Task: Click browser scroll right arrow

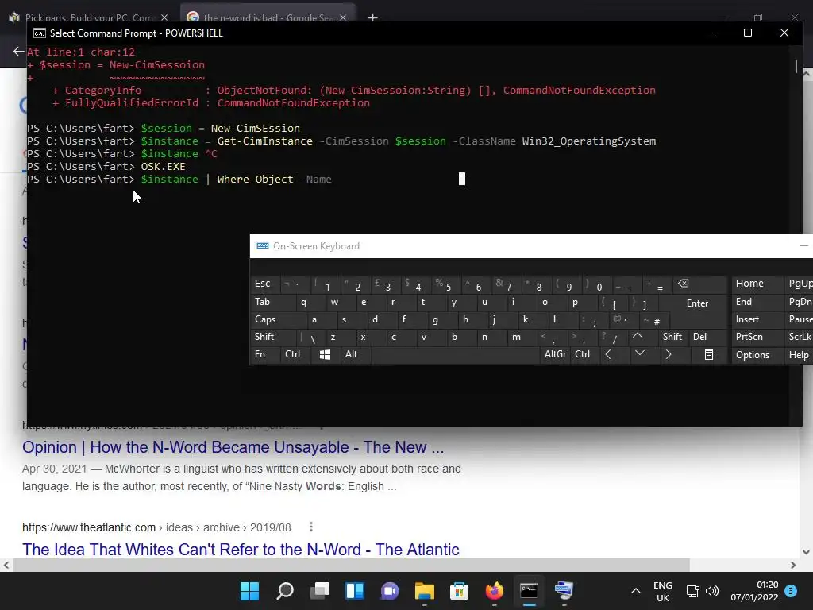Action: click(793, 565)
